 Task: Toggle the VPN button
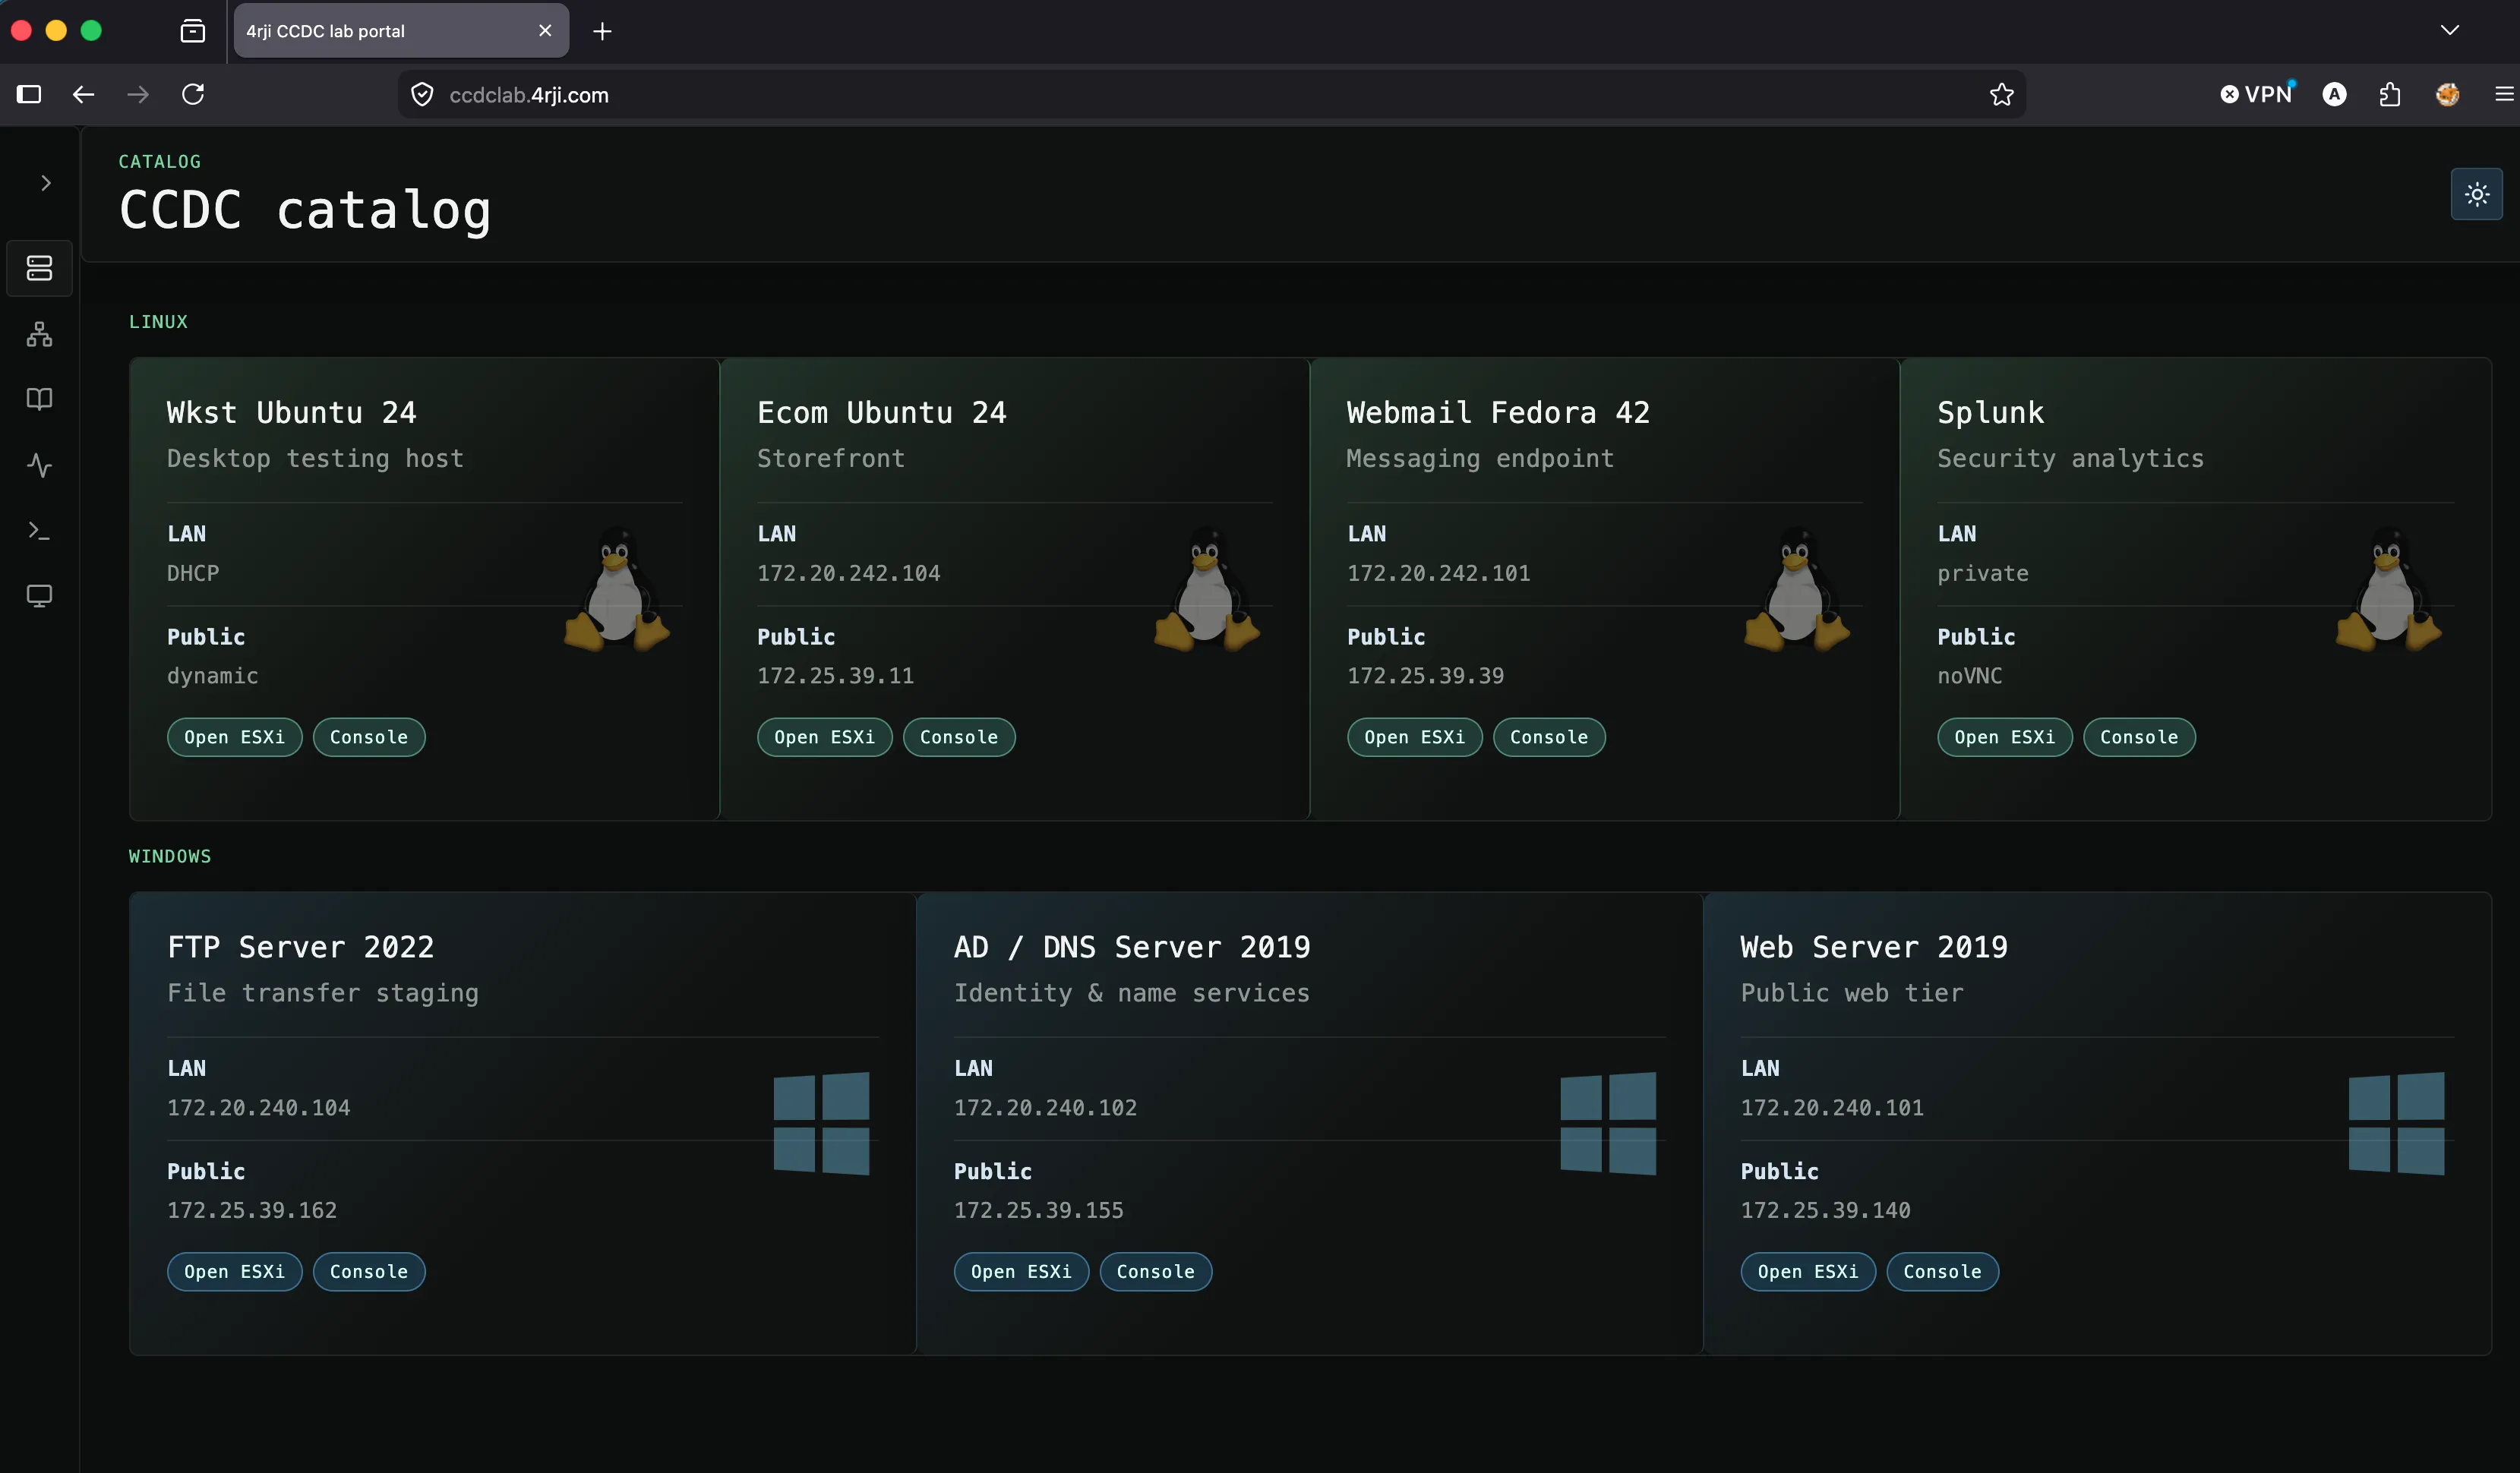pyautogui.click(x=2257, y=94)
